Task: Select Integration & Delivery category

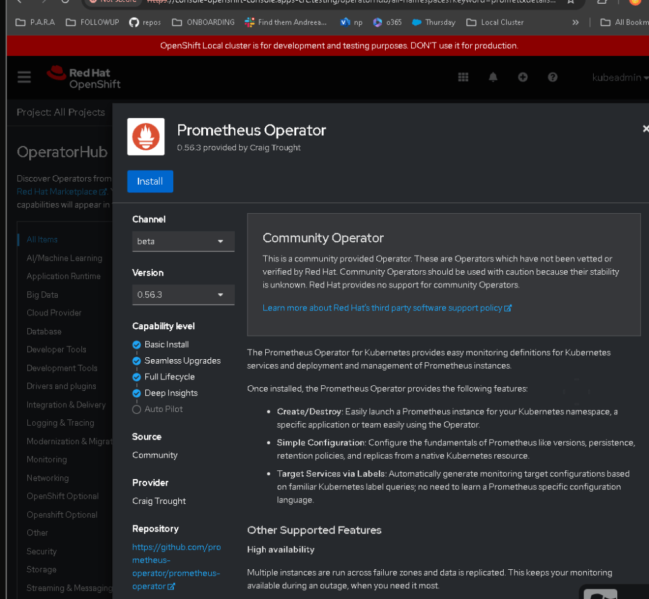Action: [66, 405]
